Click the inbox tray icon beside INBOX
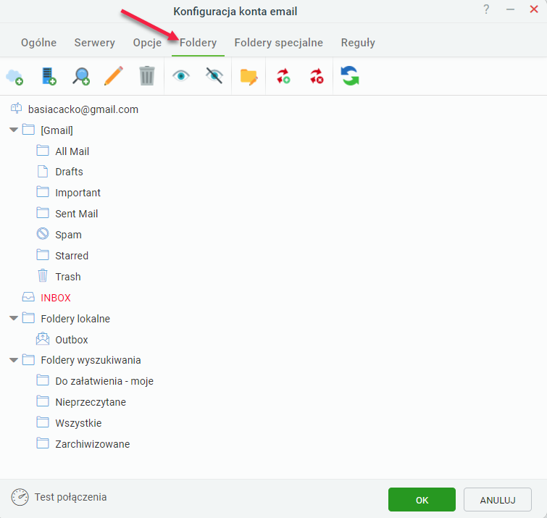Viewport: 547px width, 518px height. point(28,297)
